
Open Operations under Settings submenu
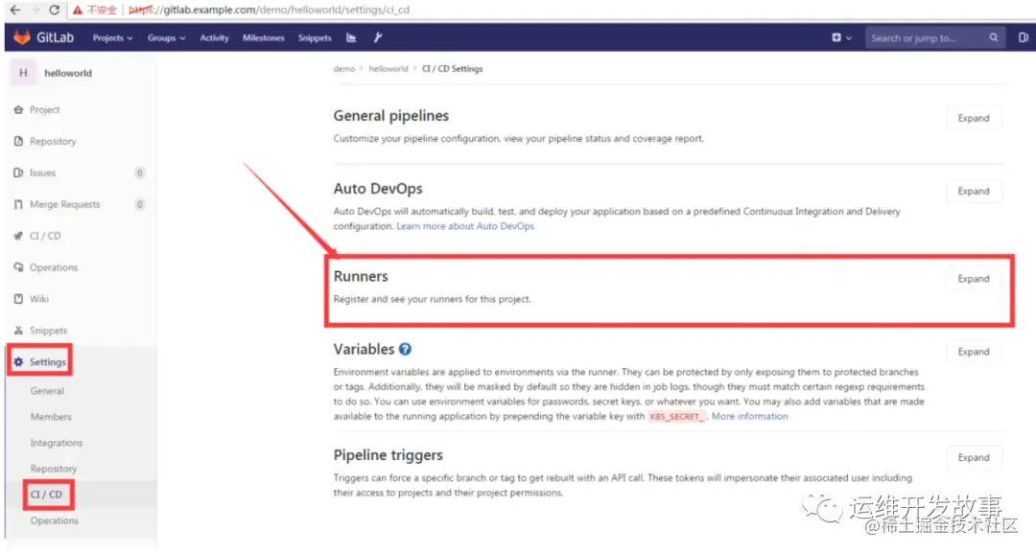[54, 520]
